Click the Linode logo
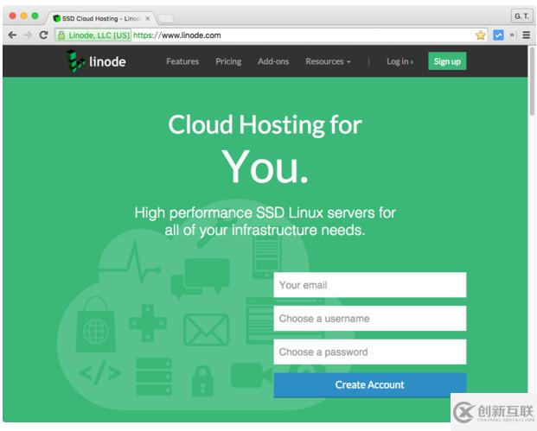Screen dimensions: 537x431 pos(96,61)
